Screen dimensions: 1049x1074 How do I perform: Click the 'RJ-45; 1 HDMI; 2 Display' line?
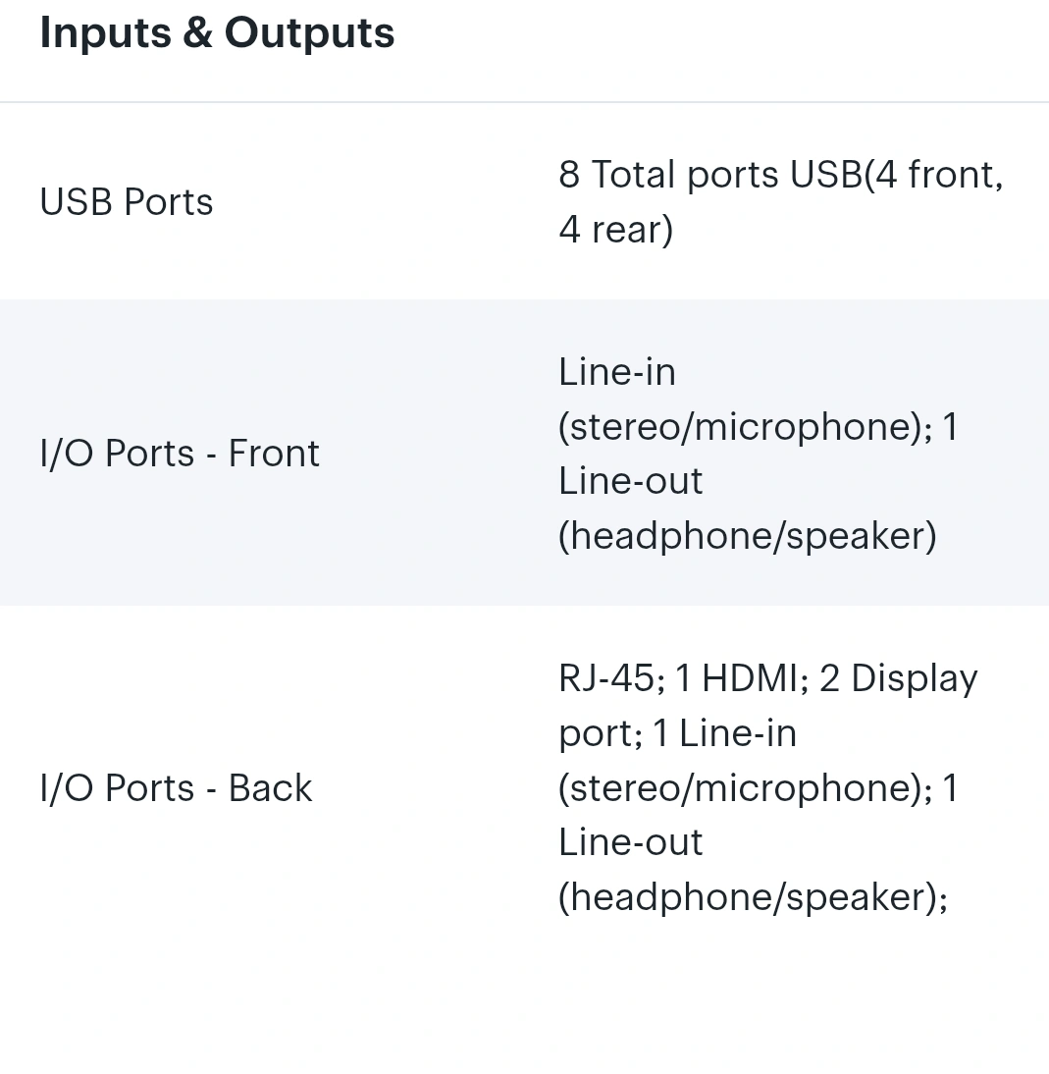point(767,678)
